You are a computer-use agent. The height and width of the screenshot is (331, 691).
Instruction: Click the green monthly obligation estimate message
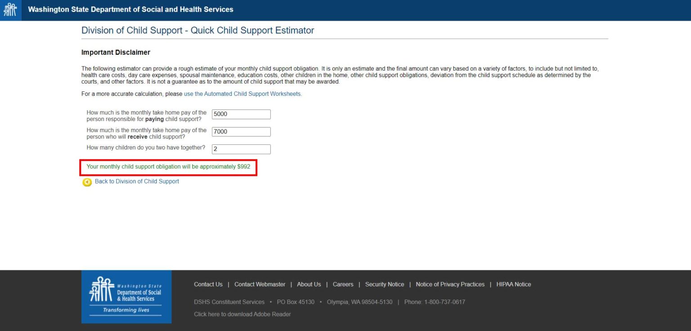coord(168,166)
